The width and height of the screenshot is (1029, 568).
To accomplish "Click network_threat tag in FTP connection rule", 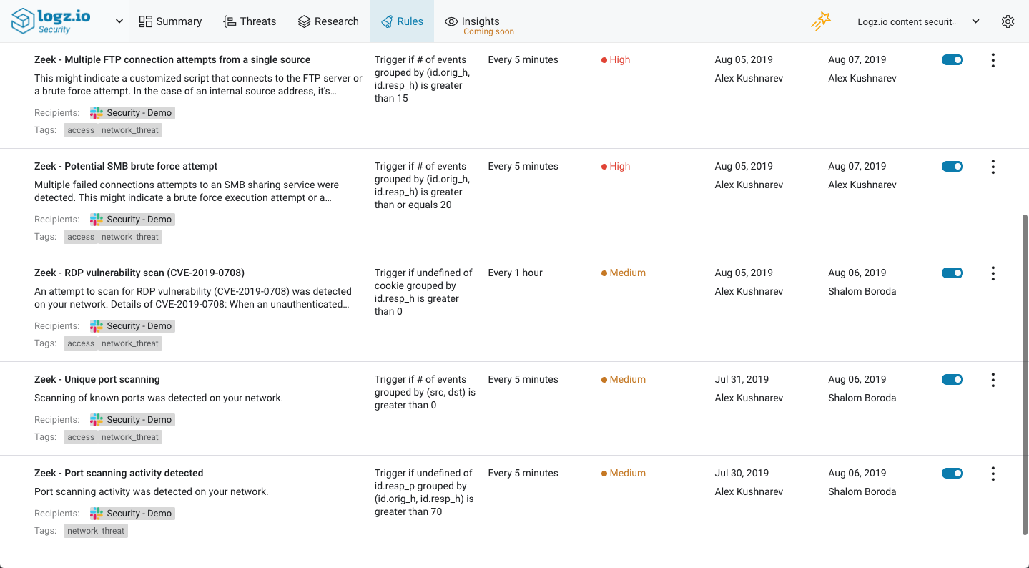I will pos(130,130).
